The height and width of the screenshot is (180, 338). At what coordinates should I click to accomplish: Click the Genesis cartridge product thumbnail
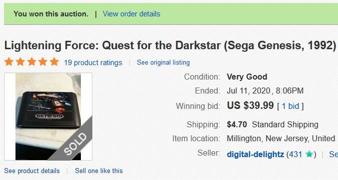pyautogui.click(x=48, y=117)
